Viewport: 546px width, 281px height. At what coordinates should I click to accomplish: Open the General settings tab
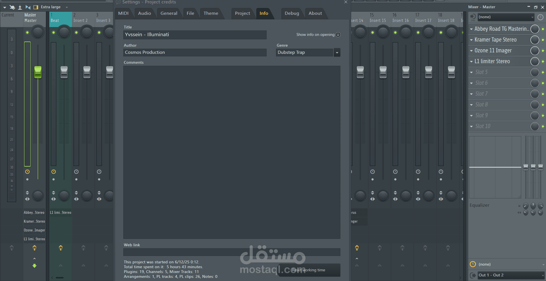tap(169, 13)
